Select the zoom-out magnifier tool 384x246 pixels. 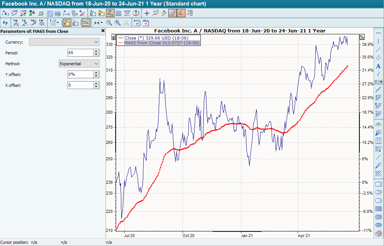tap(109, 22)
